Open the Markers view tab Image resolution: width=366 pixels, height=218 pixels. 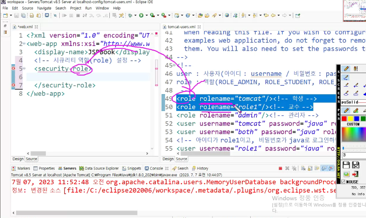click(21, 168)
